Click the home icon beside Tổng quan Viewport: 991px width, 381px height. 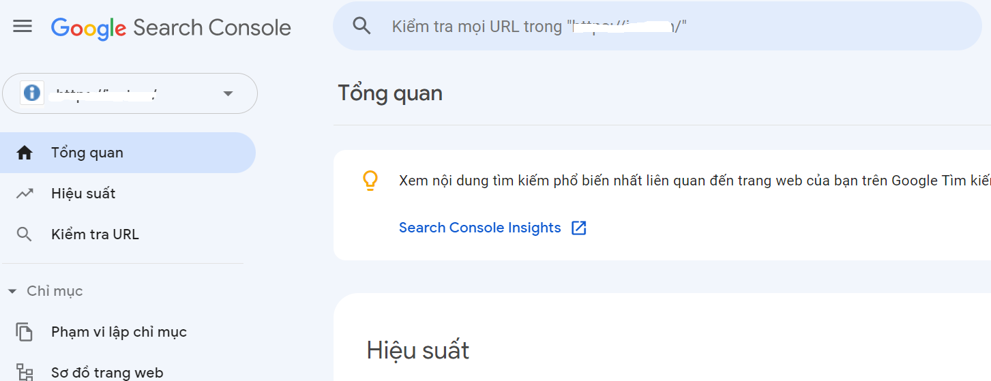(25, 153)
